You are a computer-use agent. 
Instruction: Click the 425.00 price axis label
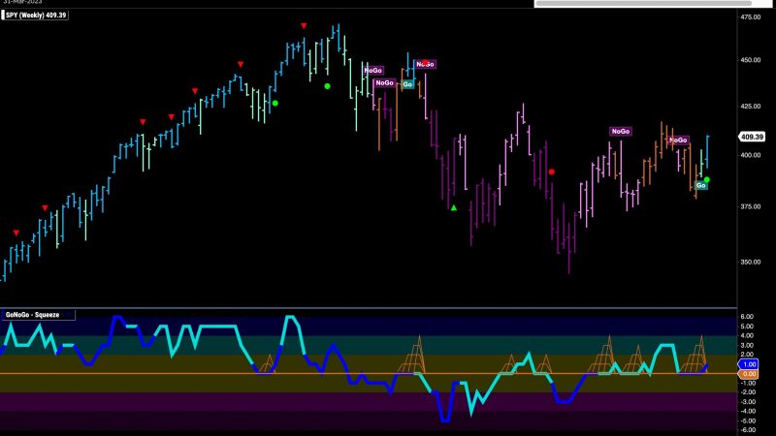click(750, 107)
